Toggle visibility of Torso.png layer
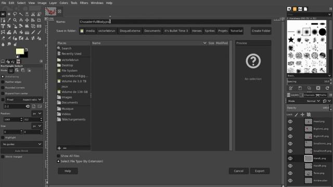333x187 pixels. pos(290,173)
